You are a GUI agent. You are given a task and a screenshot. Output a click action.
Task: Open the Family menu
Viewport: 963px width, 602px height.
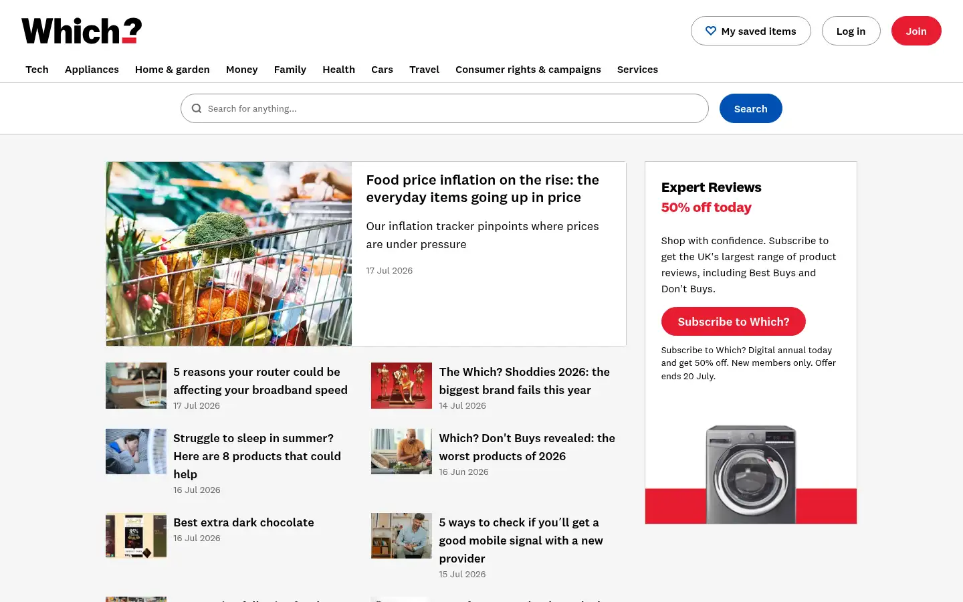coord(290,70)
